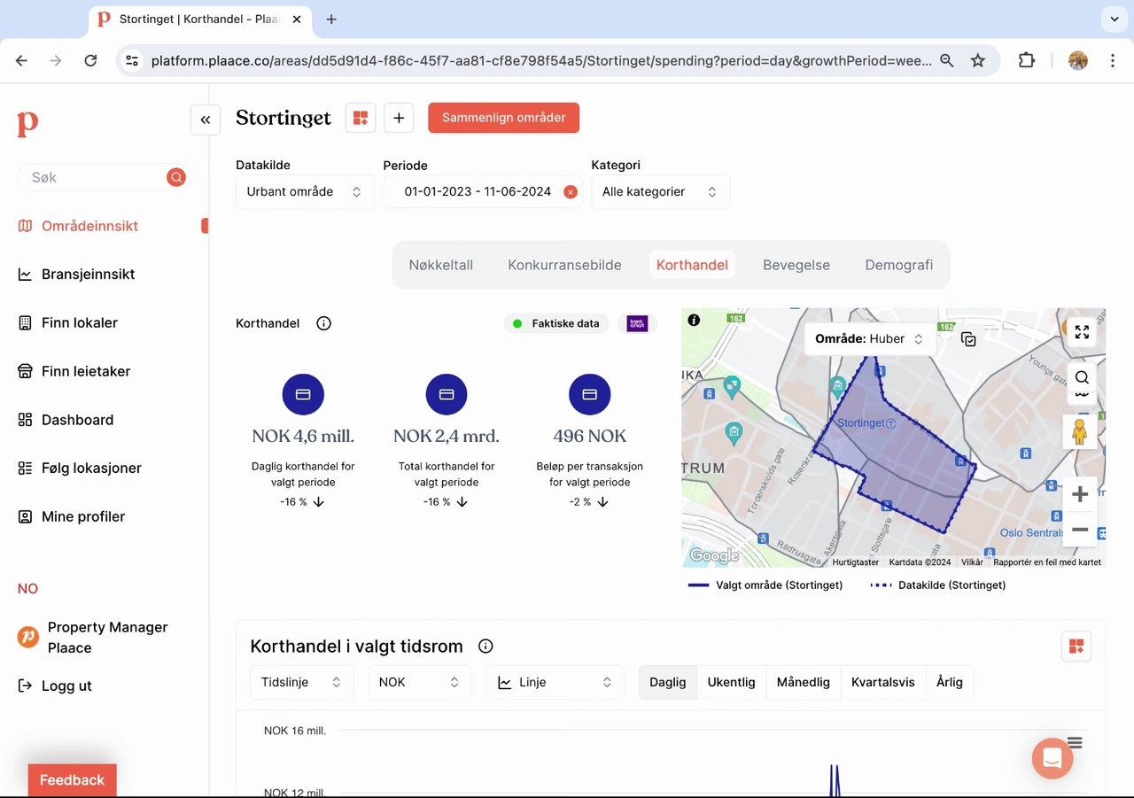Image resolution: width=1134 pixels, height=798 pixels.
Task: View site information in the address bar
Action: click(x=132, y=60)
